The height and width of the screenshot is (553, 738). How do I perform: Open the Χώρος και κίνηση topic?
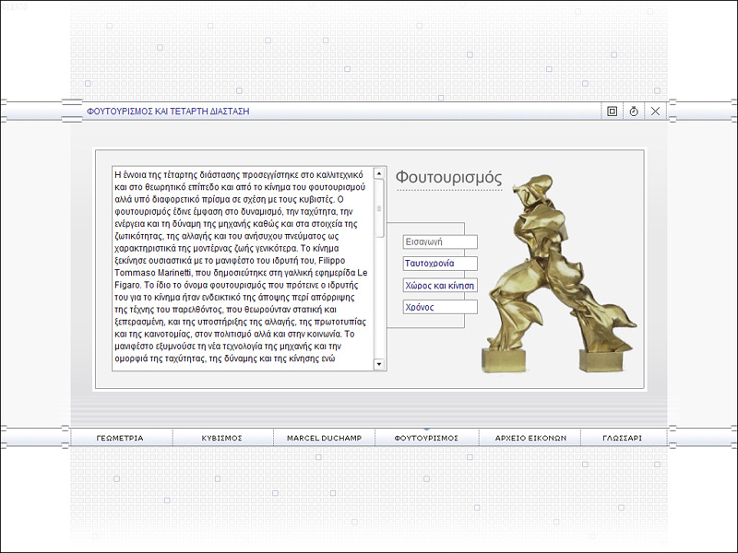point(440,286)
